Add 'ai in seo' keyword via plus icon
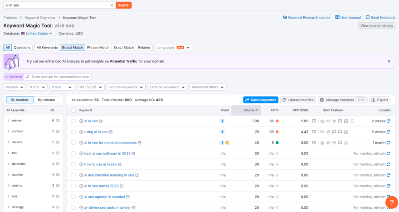The image size is (399, 212). point(81,121)
